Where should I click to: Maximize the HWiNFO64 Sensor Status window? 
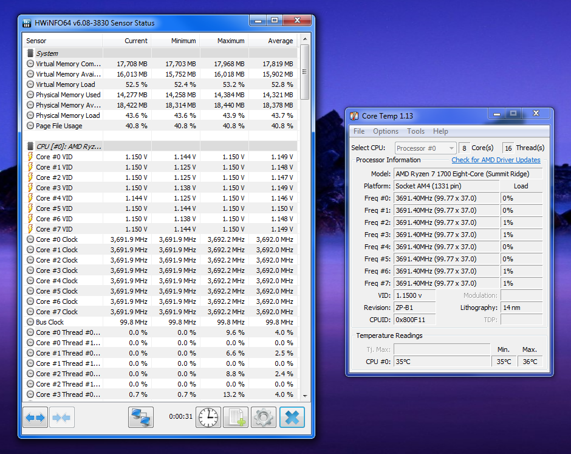pos(275,21)
